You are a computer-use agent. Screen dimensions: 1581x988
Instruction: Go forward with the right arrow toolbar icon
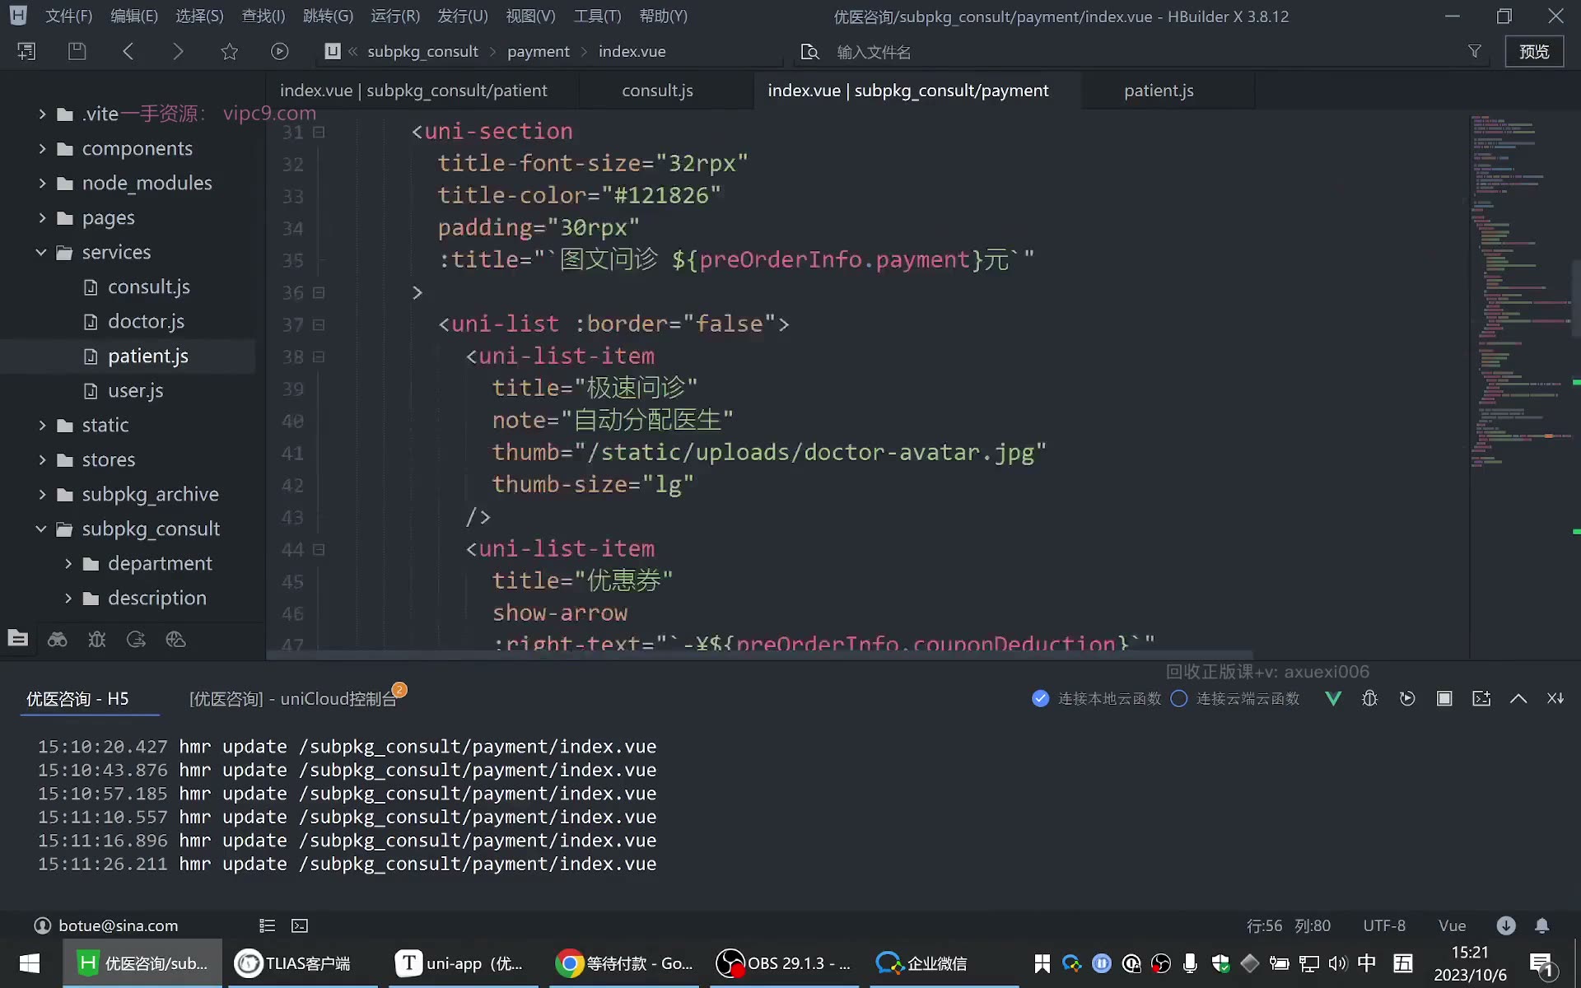coord(178,51)
